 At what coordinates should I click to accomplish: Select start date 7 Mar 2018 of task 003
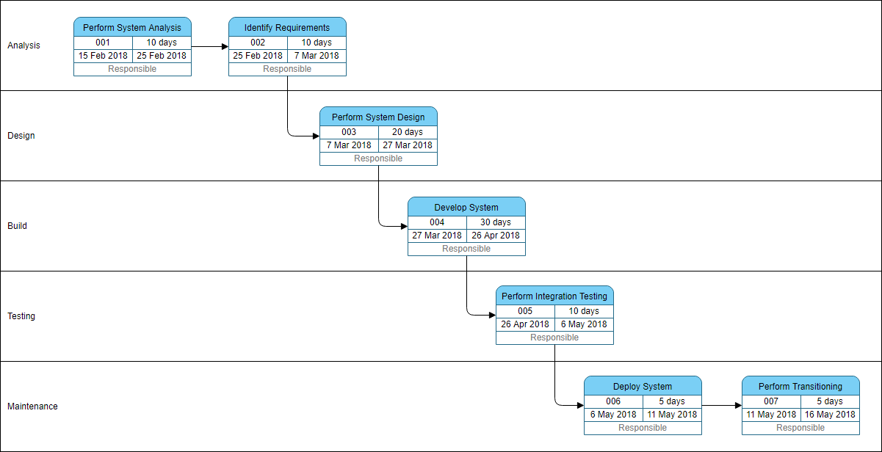(349, 145)
